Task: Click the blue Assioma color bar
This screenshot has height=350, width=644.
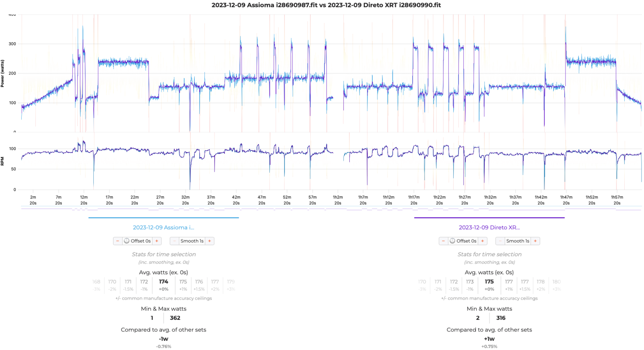Action: (163, 218)
